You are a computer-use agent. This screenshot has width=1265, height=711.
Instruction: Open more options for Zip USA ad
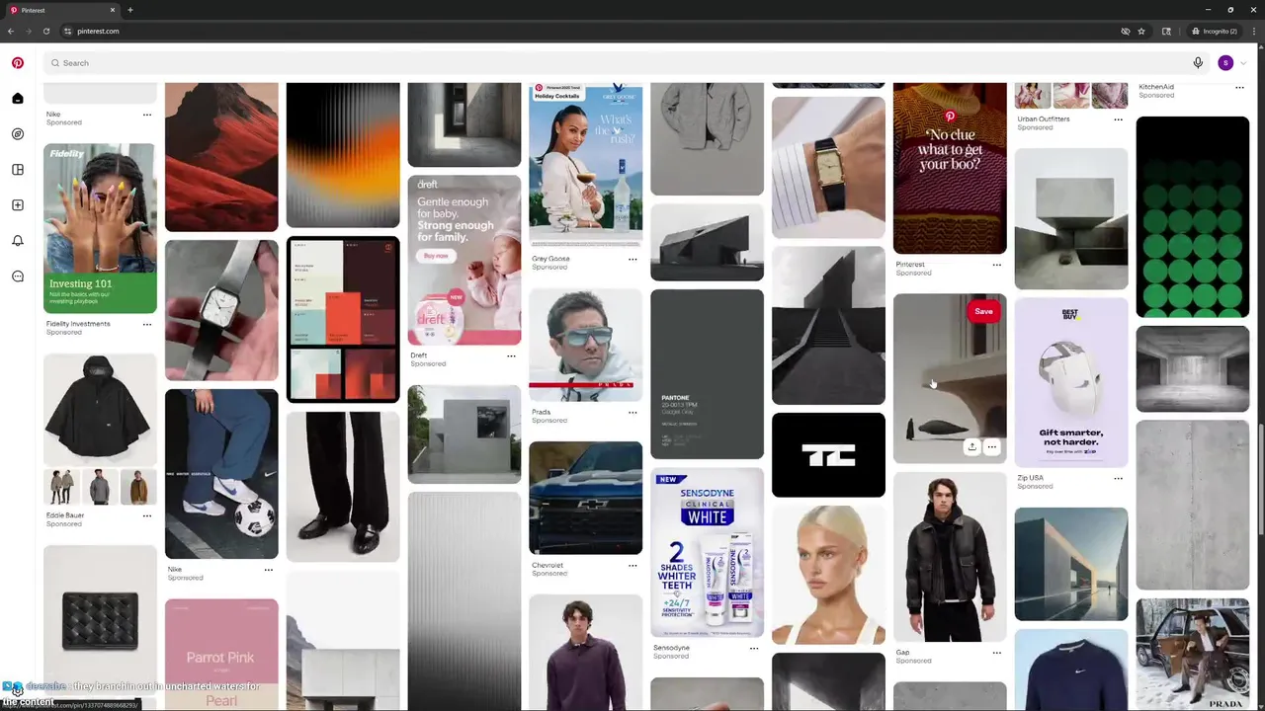point(1118,478)
